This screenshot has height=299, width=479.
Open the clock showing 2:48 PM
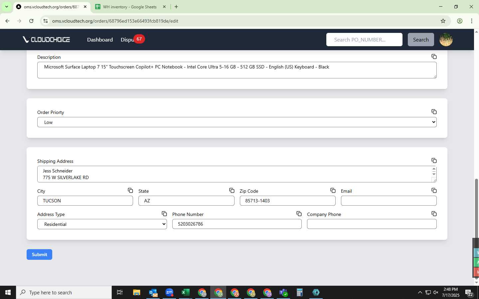click(450, 292)
